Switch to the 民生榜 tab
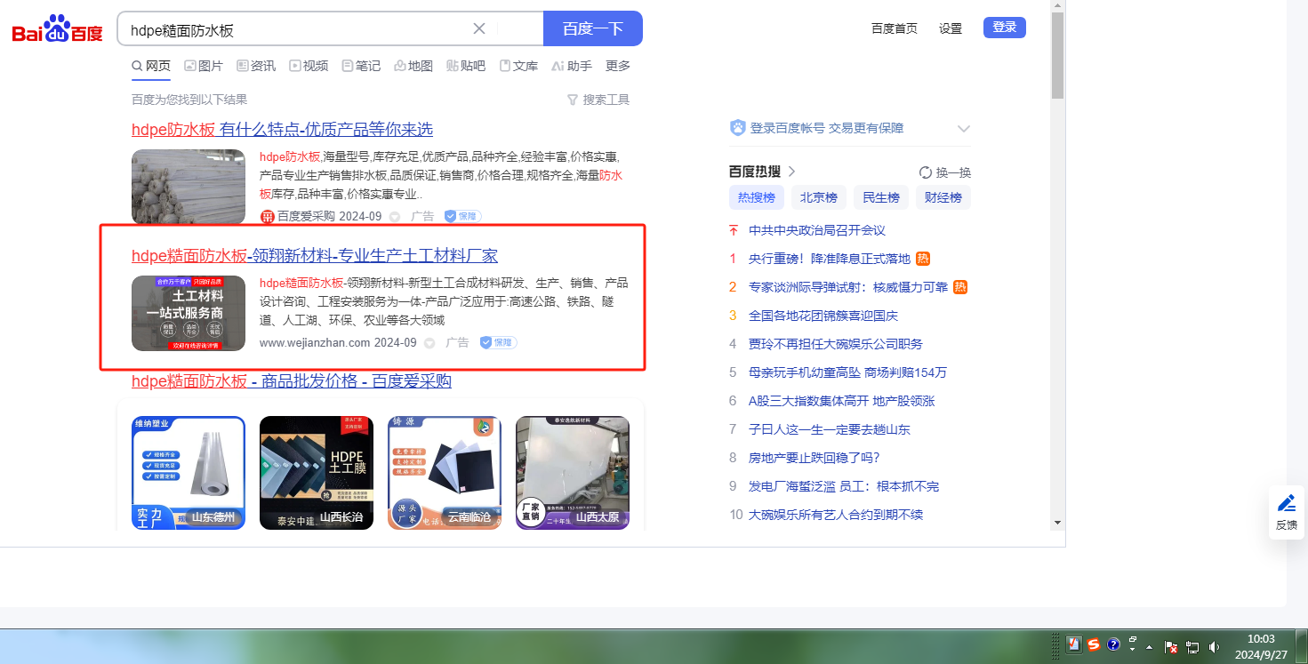Viewport: 1308px width, 664px height. tap(881, 197)
